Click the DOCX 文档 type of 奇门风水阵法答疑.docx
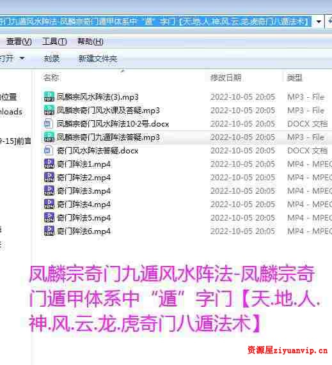This screenshot has height=365, width=332. (x=307, y=151)
